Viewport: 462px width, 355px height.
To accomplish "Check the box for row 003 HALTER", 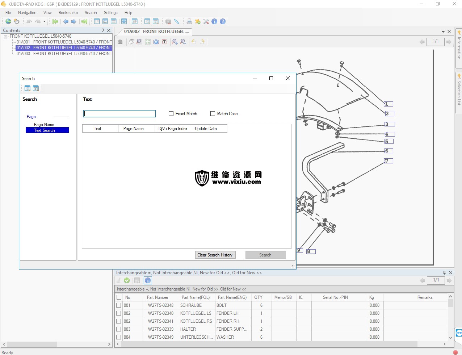I will coord(119,329).
